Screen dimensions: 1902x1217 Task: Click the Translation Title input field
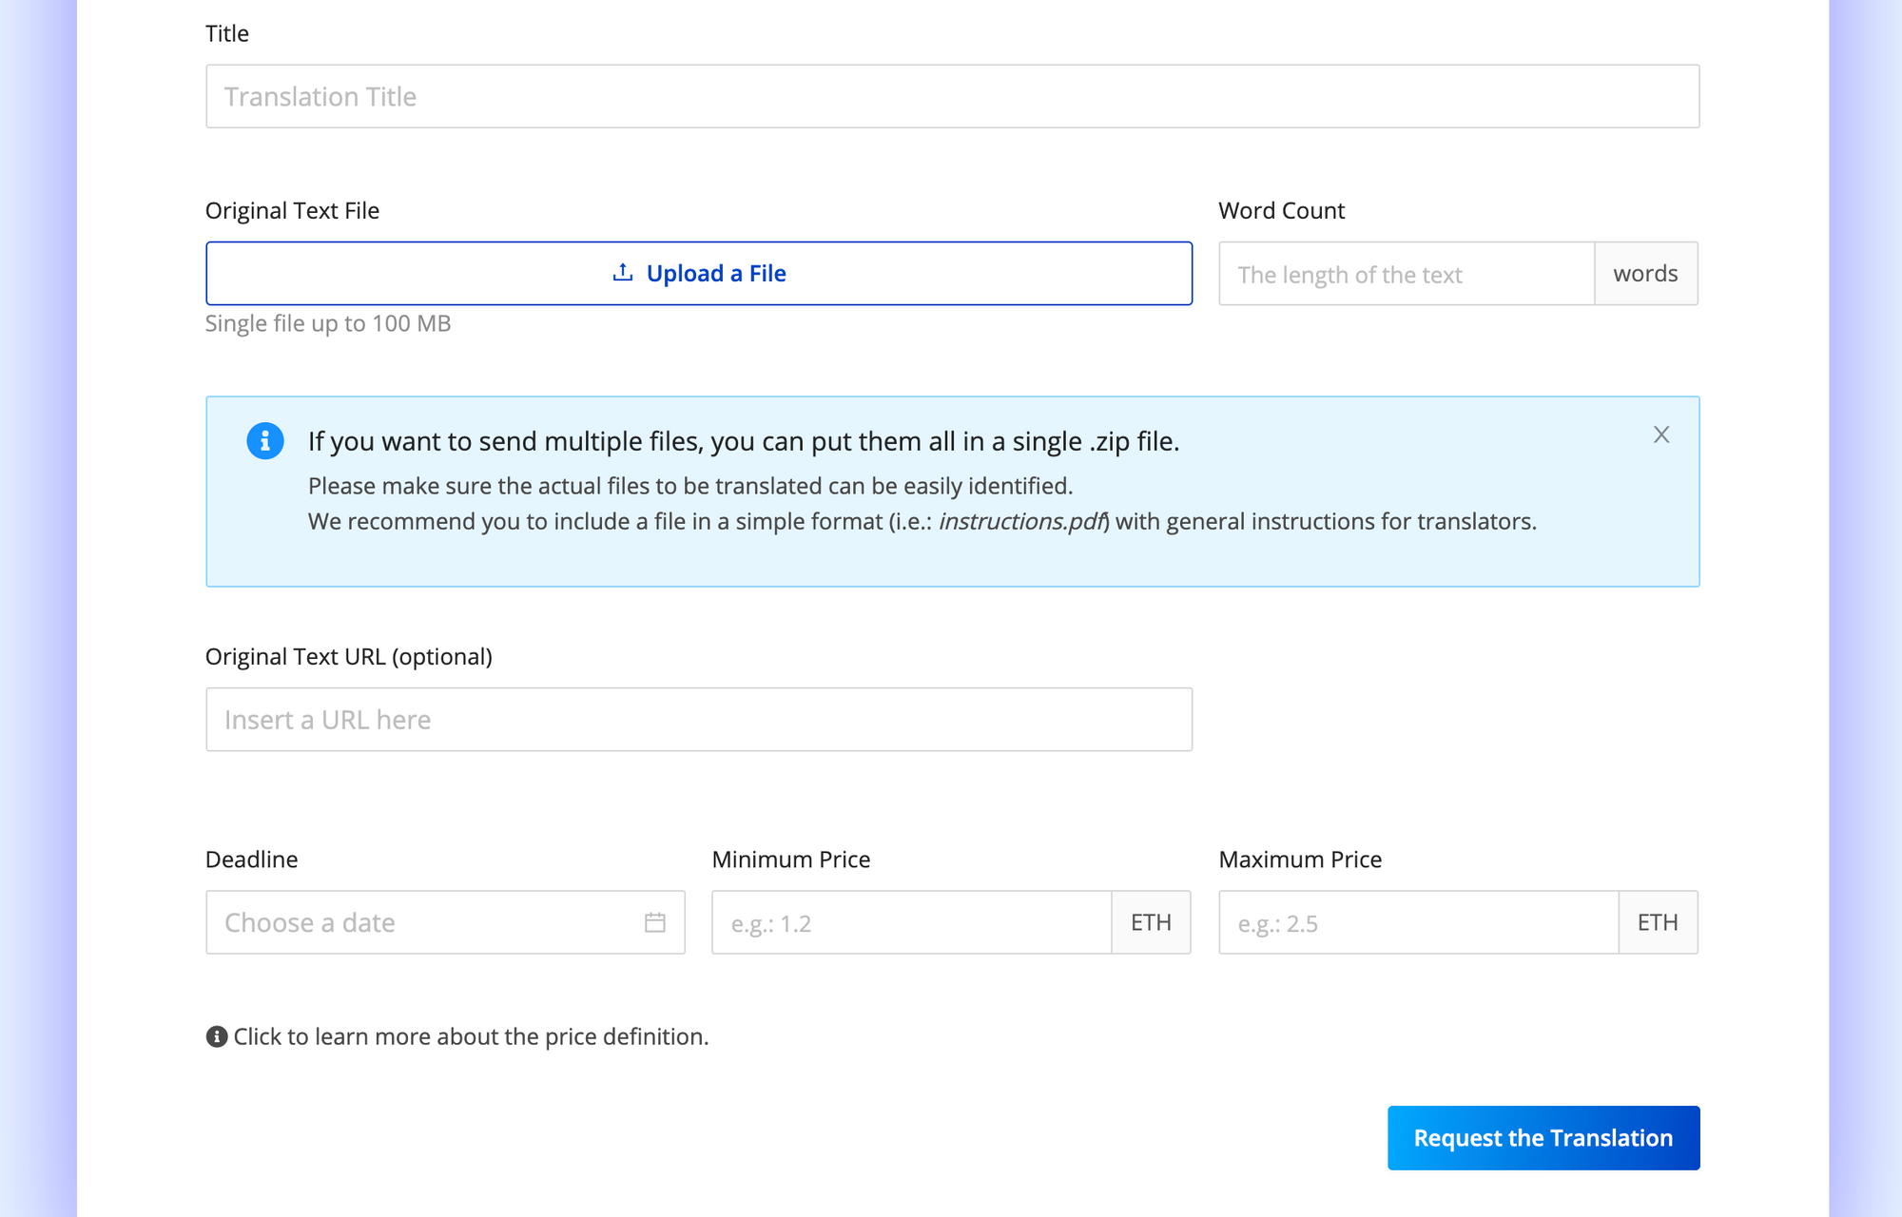pyautogui.click(x=951, y=96)
